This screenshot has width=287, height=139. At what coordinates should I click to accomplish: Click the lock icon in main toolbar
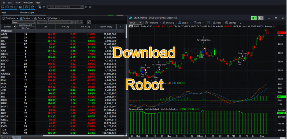[x=33, y=7]
